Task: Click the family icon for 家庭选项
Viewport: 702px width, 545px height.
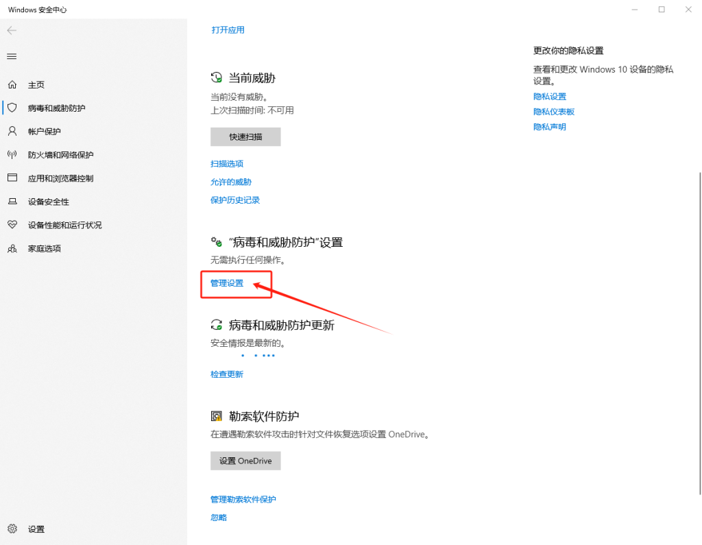Action: click(12, 249)
